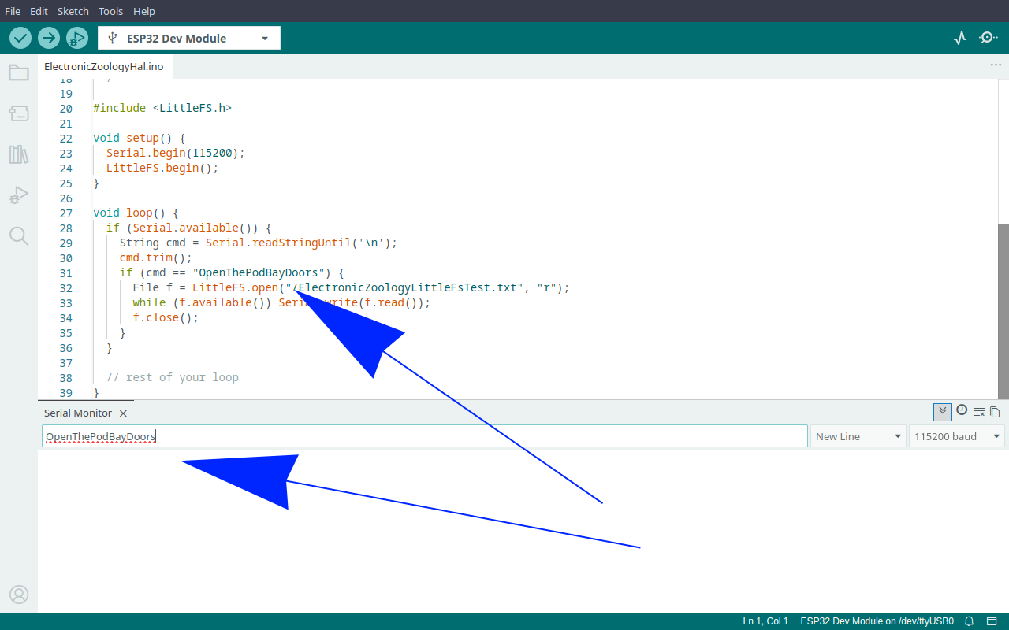Open the Debug panel sidebar icon
1009x630 pixels.
click(19, 195)
